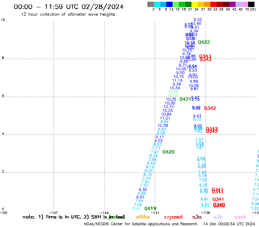The height and width of the screenshot is (227, 259).
Task: Select the 11.16 wave height value
Action: pos(177,80)
